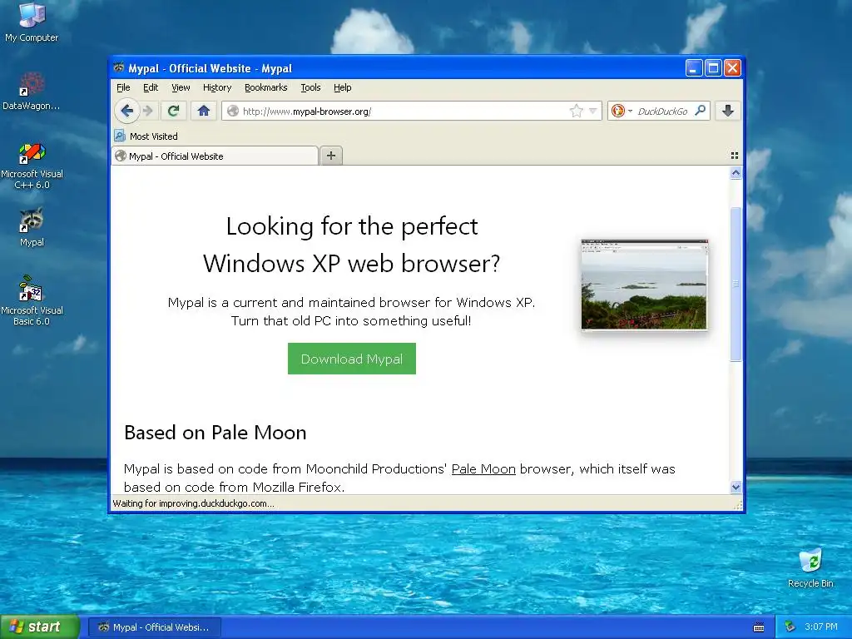
Task: Click the 3:07 PM system clock
Action: 821,627
